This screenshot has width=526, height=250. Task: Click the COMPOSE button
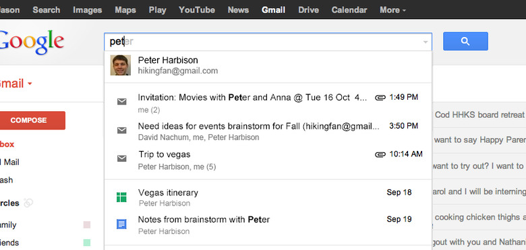coord(32,121)
